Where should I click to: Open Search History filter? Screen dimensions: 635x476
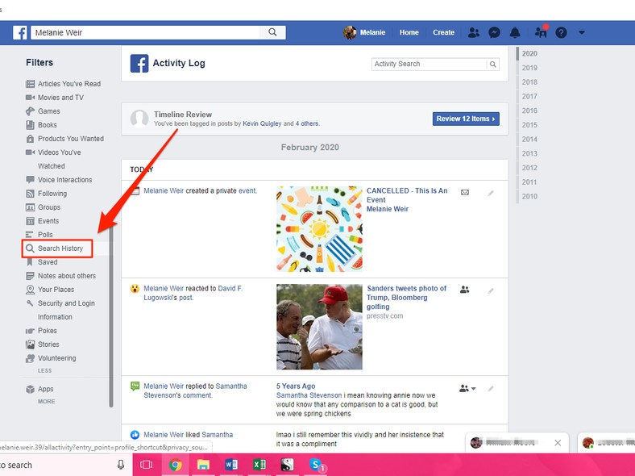coord(57,248)
